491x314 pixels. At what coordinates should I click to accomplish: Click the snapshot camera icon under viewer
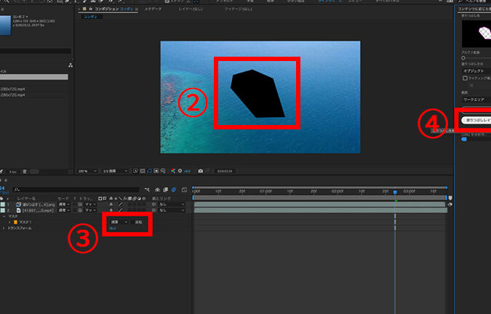click(x=201, y=171)
